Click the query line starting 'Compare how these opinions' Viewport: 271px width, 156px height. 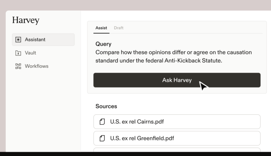click(173, 52)
